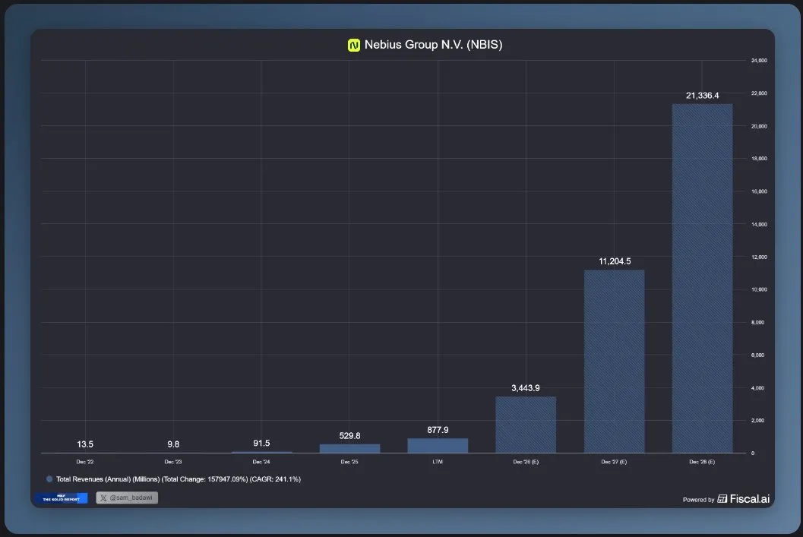Click the Nebius logo icon in the title
The height and width of the screenshot is (537, 803).
354,45
